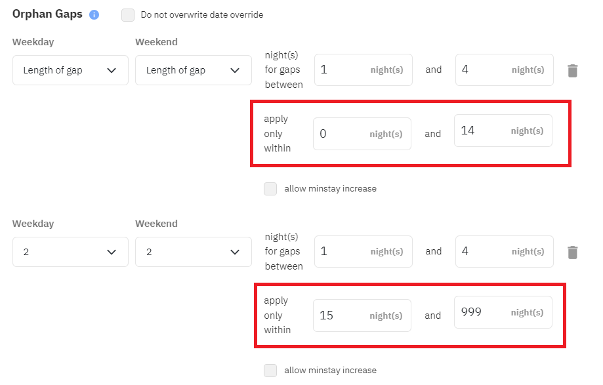Image resolution: width=603 pixels, height=385 pixels.
Task: Click first rule's gap maximum field with 4
Action: [483, 70]
